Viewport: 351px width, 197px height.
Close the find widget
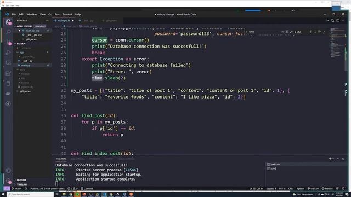click(324, 32)
